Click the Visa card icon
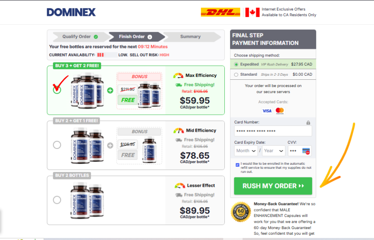This screenshot has height=240, width=374. click(267, 111)
